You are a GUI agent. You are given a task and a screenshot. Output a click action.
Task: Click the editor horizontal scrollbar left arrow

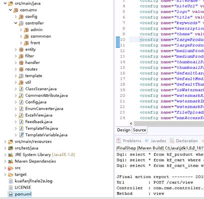tap(131, 124)
